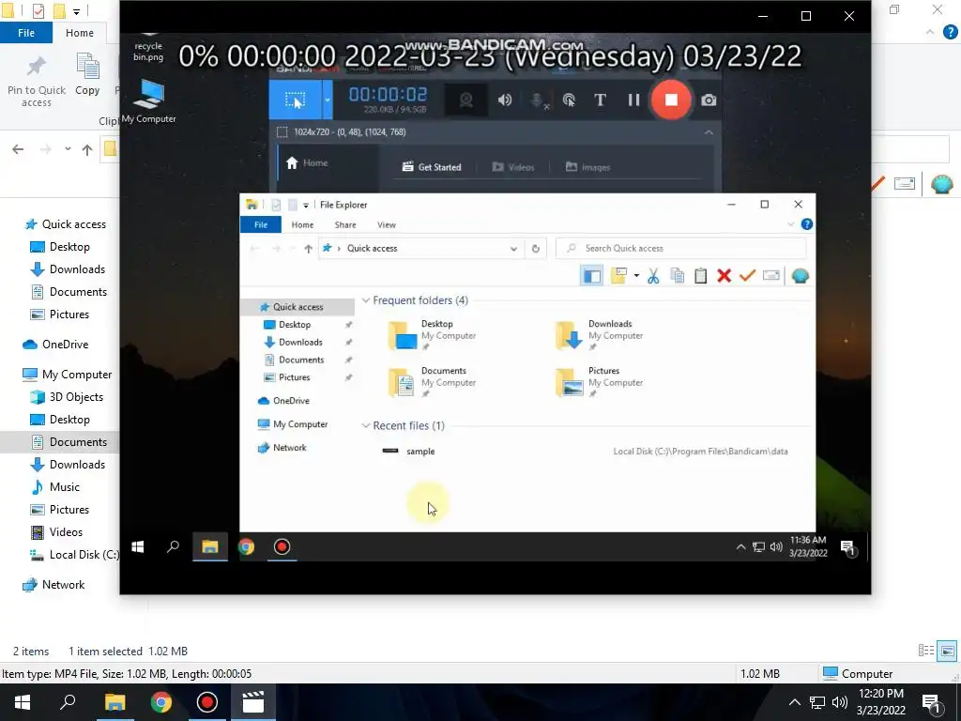Screen dimensions: 961x721
Task: Collapse the Recent files (1) group
Action: 366,425
